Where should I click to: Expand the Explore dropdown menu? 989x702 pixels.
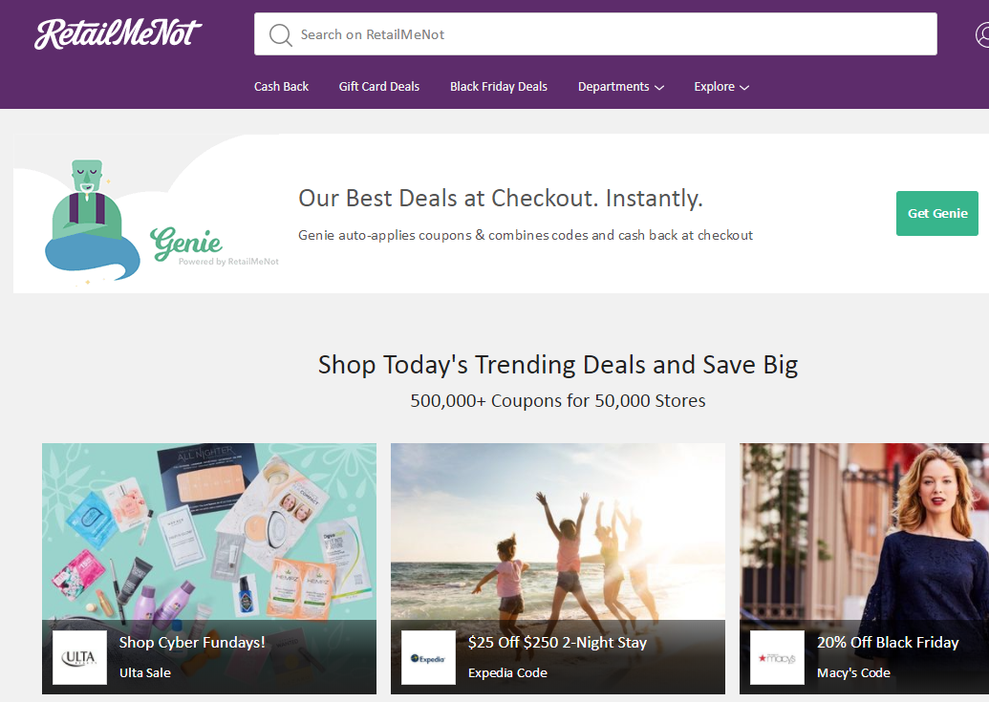click(x=721, y=87)
